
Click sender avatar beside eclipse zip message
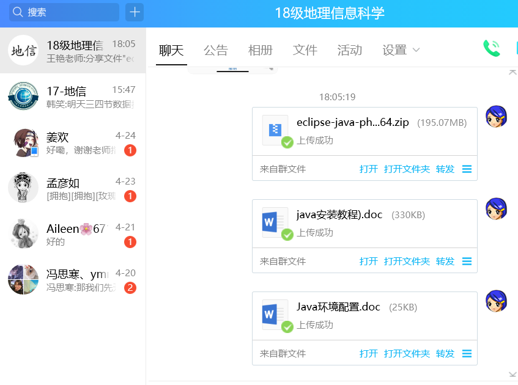[496, 116]
